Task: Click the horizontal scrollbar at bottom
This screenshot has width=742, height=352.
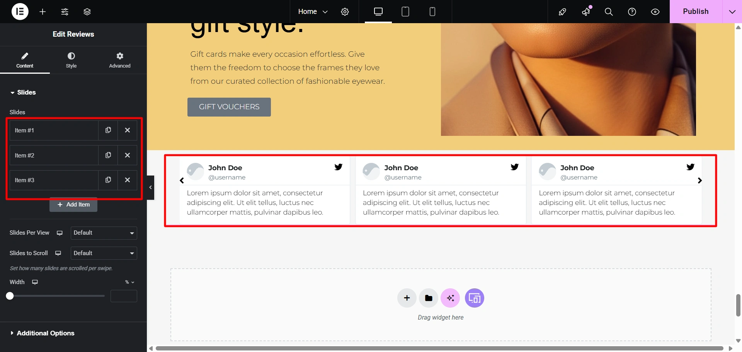Action: [439, 348]
